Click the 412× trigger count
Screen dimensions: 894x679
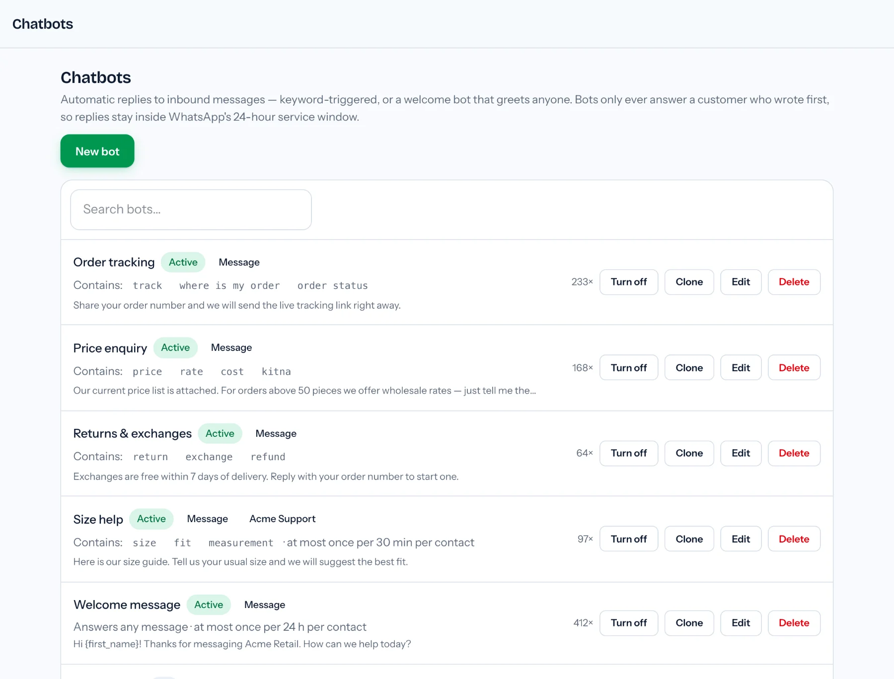pyautogui.click(x=583, y=623)
